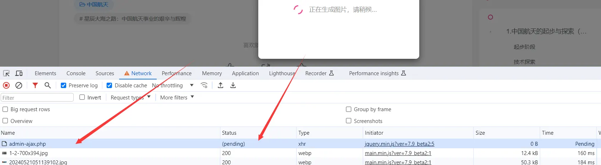Open the network search magnifier
The height and width of the screenshot is (165, 601).
[x=48, y=86]
